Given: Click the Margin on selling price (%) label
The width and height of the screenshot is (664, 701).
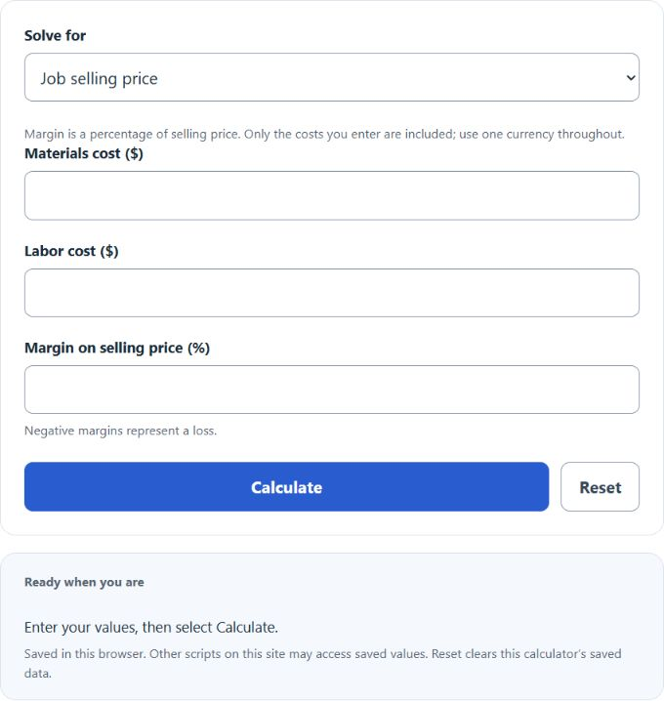Looking at the screenshot, I should (x=117, y=348).
